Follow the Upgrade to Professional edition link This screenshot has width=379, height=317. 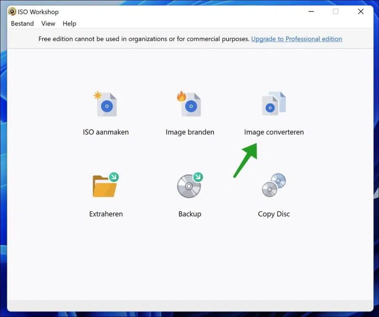click(296, 39)
